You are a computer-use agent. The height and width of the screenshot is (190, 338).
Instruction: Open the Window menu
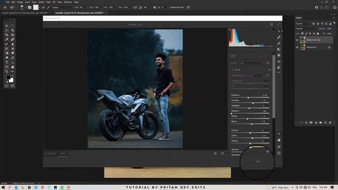(x=68, y=2)
